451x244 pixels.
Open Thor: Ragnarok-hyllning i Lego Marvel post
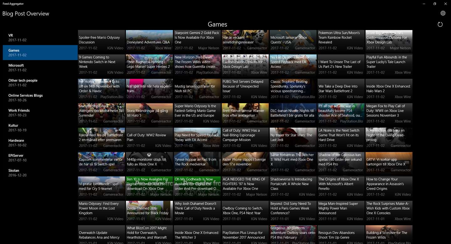(149, 66)
